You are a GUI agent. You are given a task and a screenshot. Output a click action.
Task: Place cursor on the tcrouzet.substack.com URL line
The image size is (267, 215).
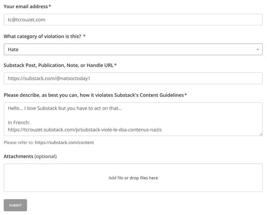click(84, 129)
